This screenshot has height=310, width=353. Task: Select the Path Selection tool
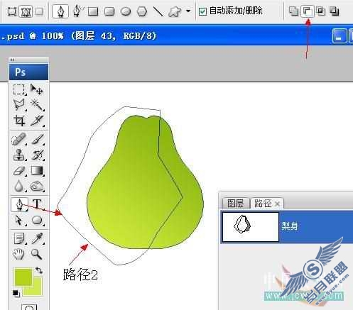tap(18, 220)
